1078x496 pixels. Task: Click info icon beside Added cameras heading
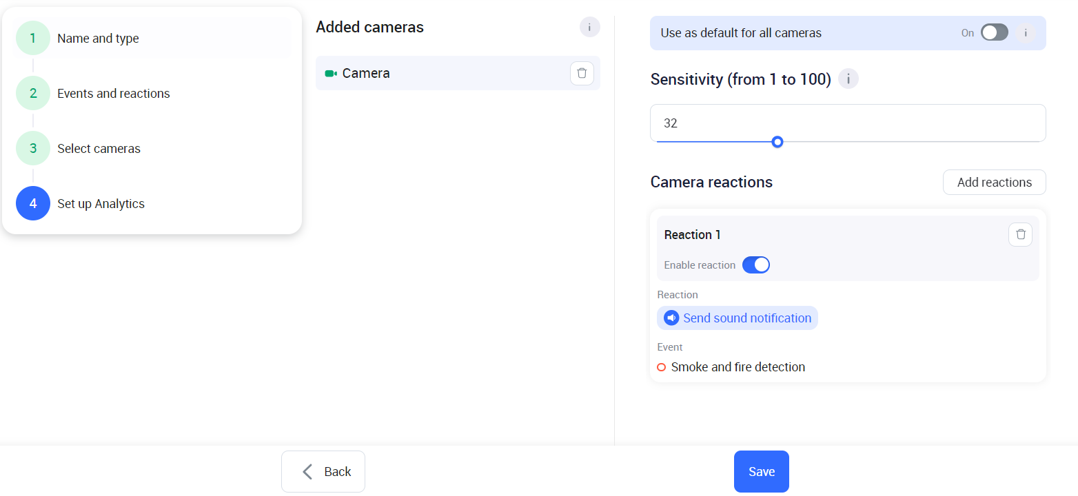(589, 28)
